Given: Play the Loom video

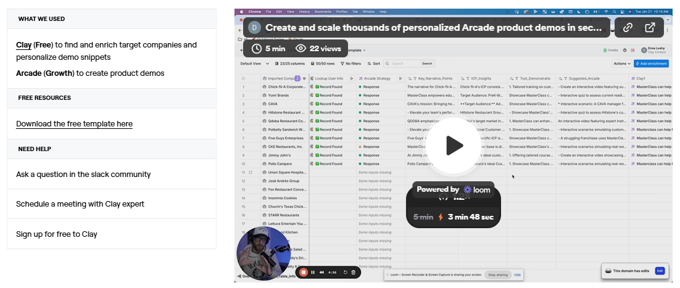Looking at the screenshot, I should (x=454, y=146).
